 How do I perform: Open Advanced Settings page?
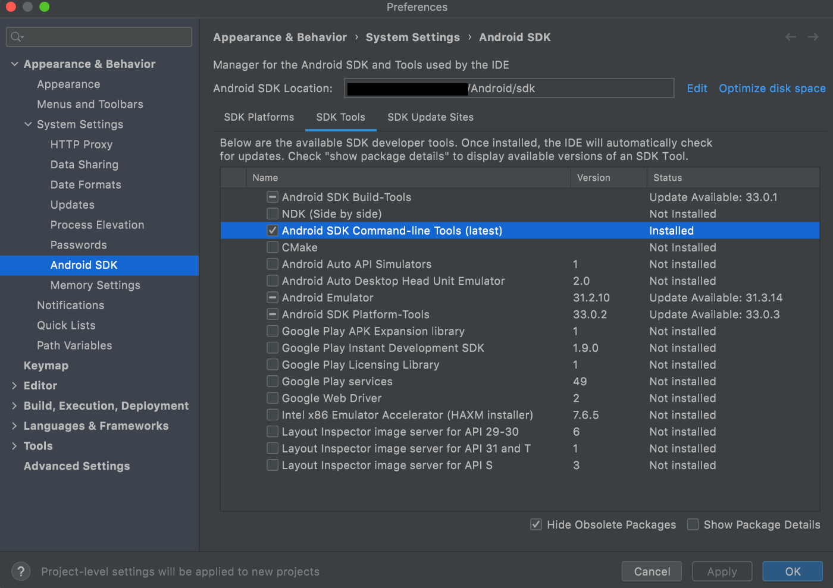[x=77, y=466]
